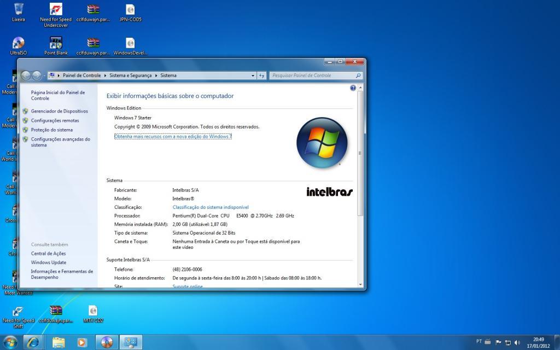The width and height of the screenshot is (560, 350).
Task: Click the scrollbar down arrow in Sistema window
Action: 360,284
